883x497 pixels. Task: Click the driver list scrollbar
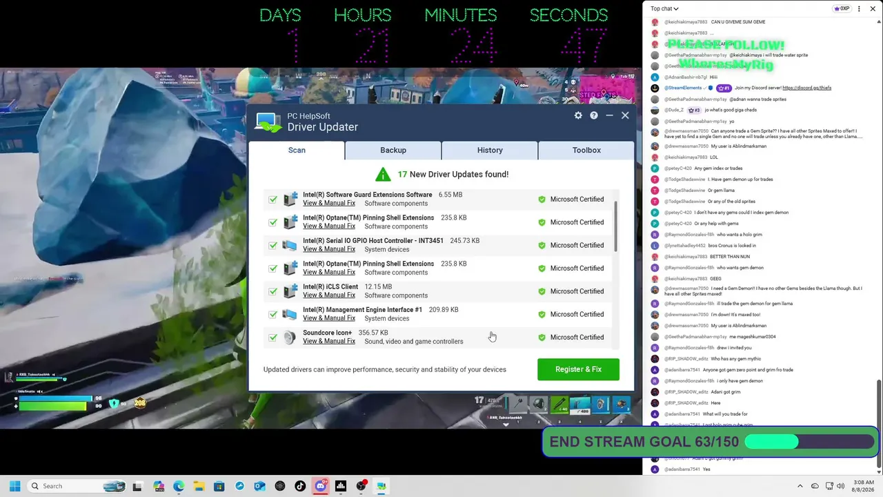pyautogui.click(x=616, y=228)
